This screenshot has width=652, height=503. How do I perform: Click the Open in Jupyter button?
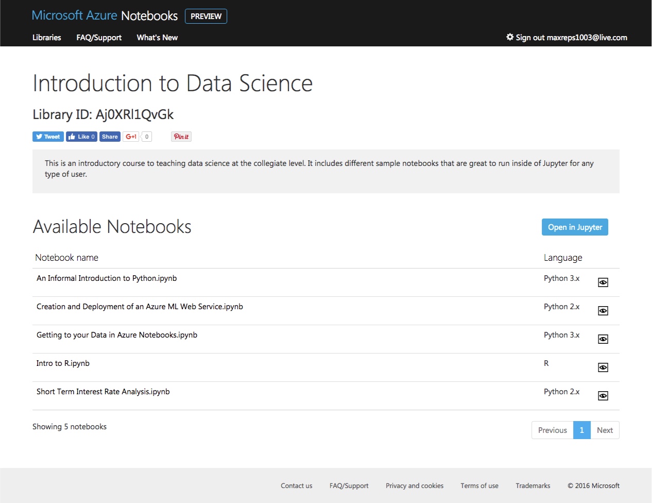(575, 227)
